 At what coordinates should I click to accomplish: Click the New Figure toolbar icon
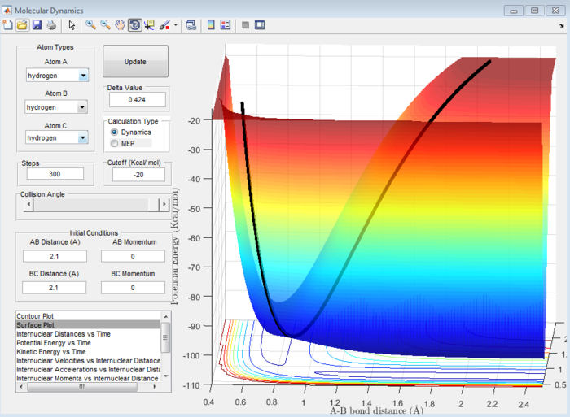(8, 25)
